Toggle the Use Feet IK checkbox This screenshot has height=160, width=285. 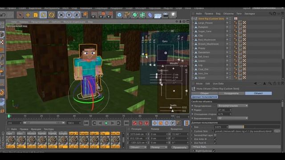pyautogui.click(x=215, y=143)
